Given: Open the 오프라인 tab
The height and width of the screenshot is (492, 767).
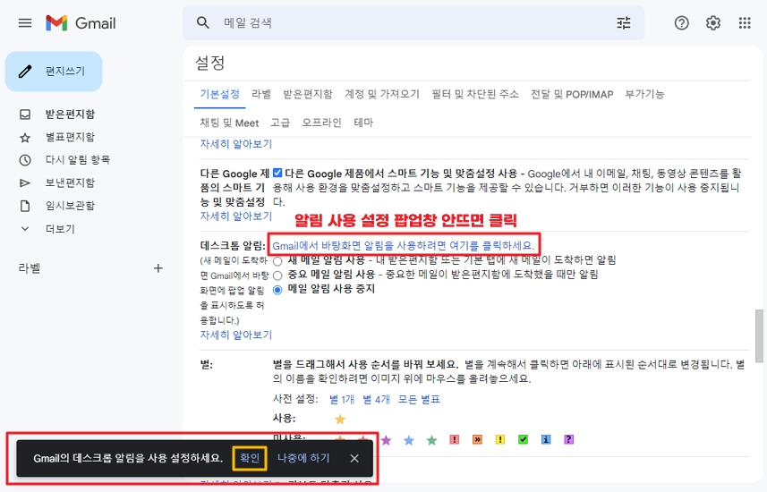Looking at the screenshot, I should tap(321, 123).
